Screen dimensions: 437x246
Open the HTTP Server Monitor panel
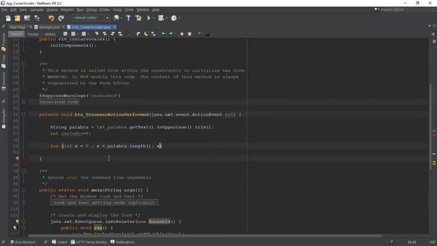coord(89,242)
